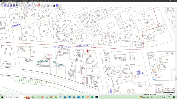Viewport: 177px width, 99px height.
Task: Open the 表示(V) menu
Action: pyautogui.click(x=23, y=3)
